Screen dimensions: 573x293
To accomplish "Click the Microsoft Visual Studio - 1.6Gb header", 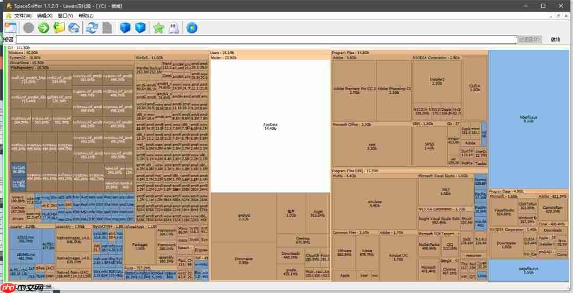I will click(443, 176).
